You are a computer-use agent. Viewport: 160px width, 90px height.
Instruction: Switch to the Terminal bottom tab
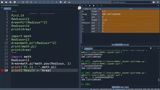pyautogui.click(x=127, y=87)
